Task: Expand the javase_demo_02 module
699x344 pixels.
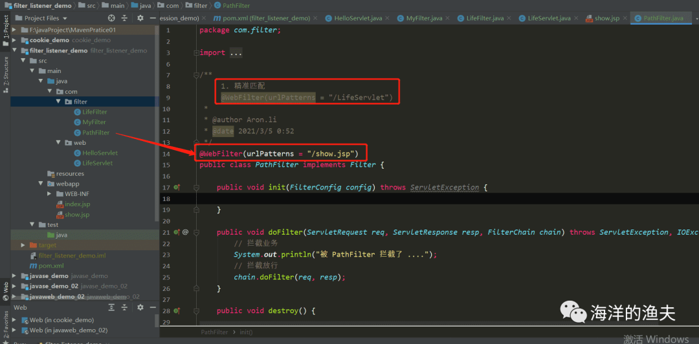Action: [15, 286]
